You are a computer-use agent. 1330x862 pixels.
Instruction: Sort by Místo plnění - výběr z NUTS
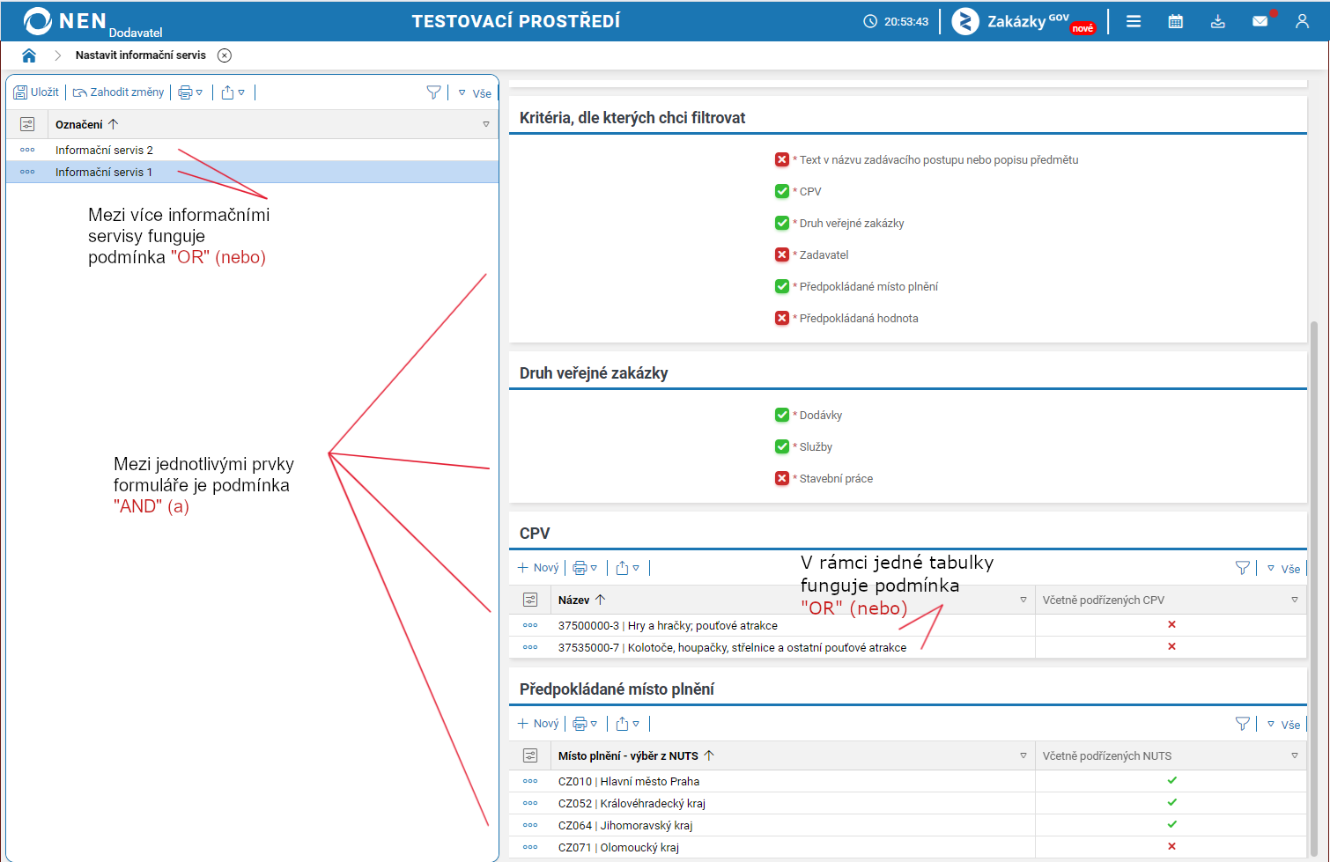coord(636,755)
